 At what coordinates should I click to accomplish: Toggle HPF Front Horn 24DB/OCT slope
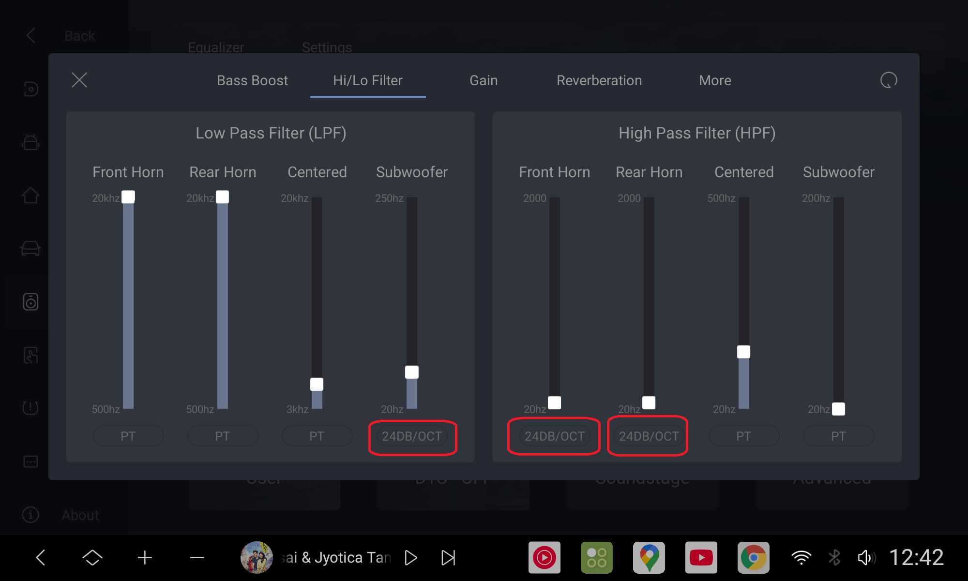click(555, 436)
